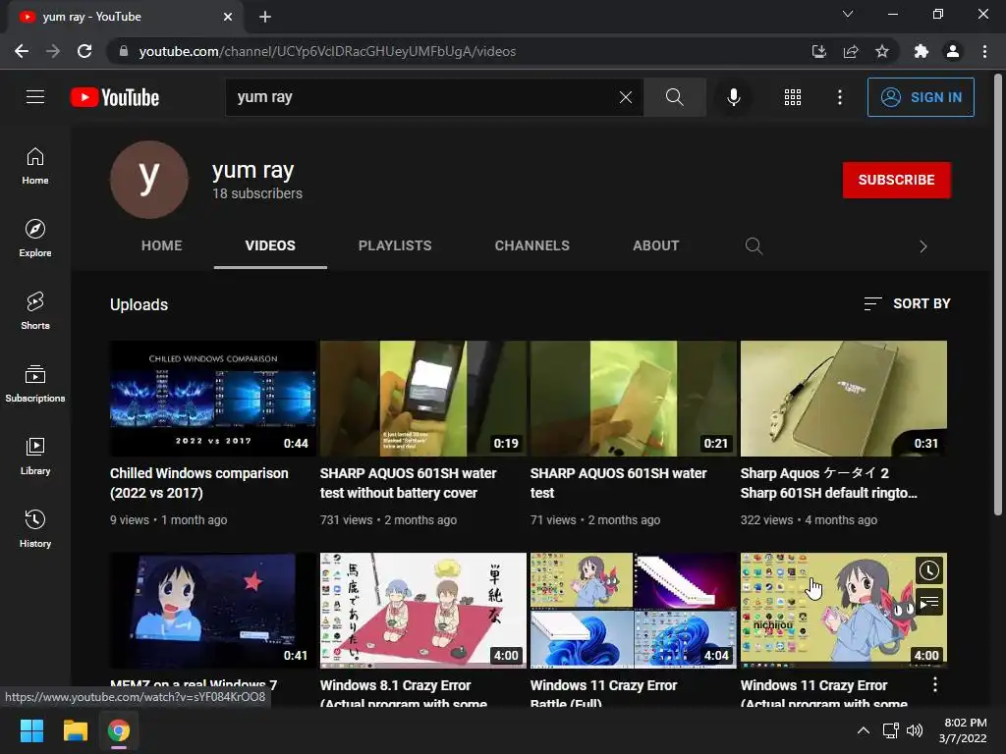Open the Chilled Windows comparison thumbnail

click(x=213, y=399)
